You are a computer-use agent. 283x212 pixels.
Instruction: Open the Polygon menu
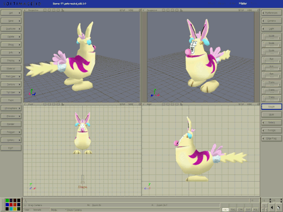pos(11,132)
